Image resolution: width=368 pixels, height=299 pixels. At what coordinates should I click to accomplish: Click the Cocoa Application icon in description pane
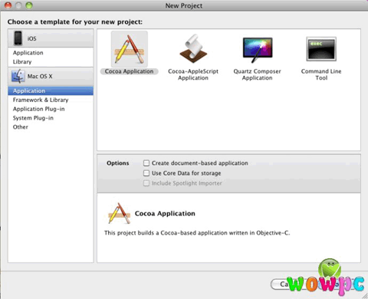coord(119,213)
